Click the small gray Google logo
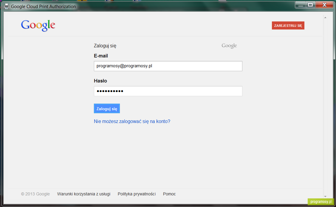Image resolution: width=336 pixels, height=207 pixels. [229, 46]
